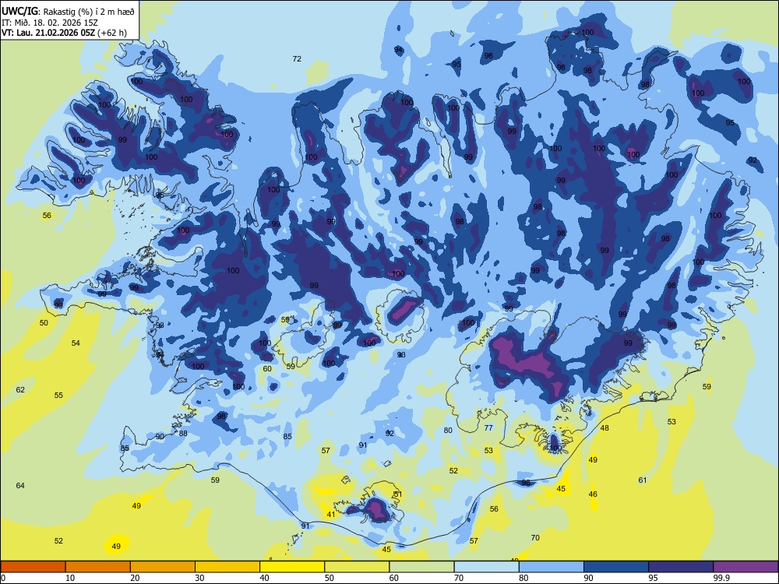
Task: Select the 50–60 pale yellow legend swatch
Action: tap(357, 567)
